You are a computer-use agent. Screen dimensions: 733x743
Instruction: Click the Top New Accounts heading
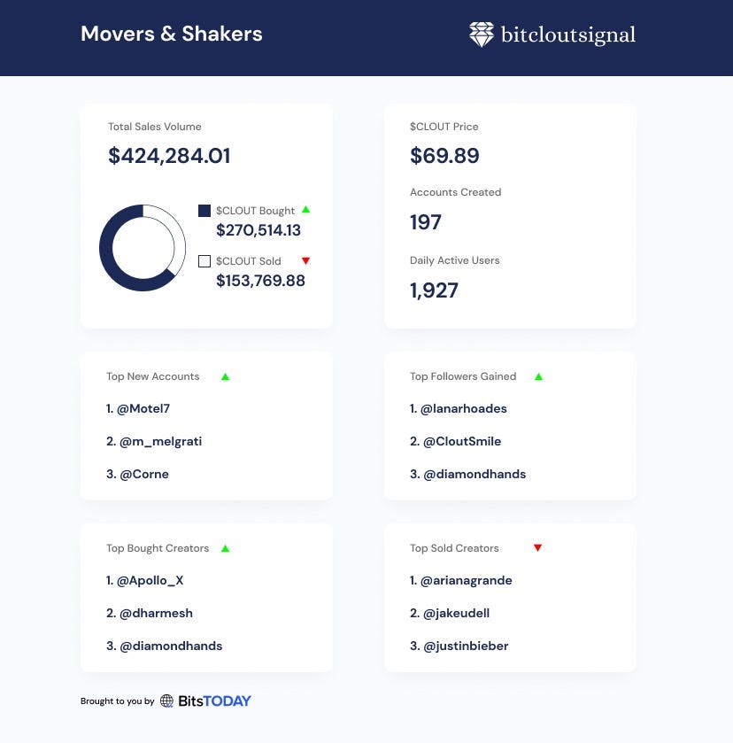click(152, 376)
